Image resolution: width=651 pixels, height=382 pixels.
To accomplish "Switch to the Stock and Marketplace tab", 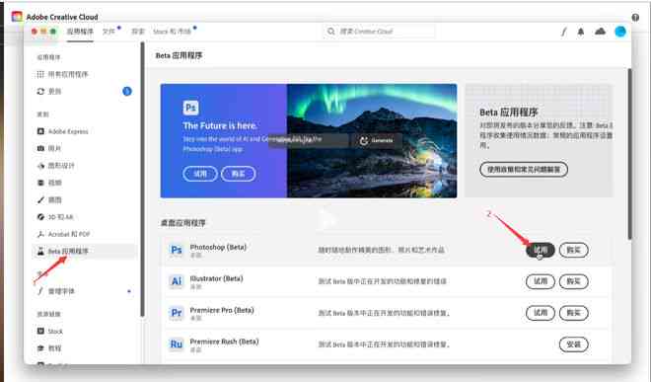I will (x=172, y=32).
